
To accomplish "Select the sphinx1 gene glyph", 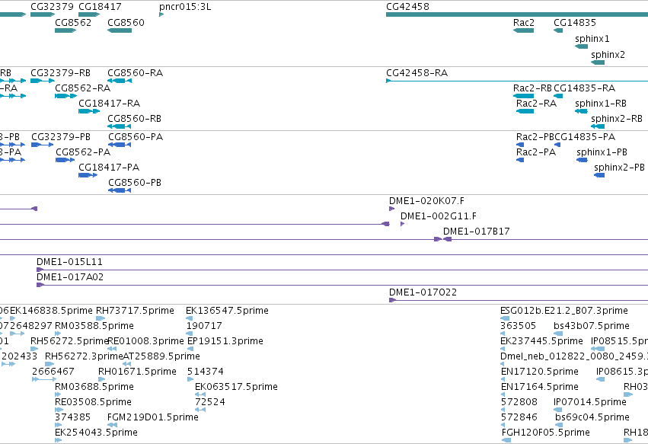I will point(582,46).
